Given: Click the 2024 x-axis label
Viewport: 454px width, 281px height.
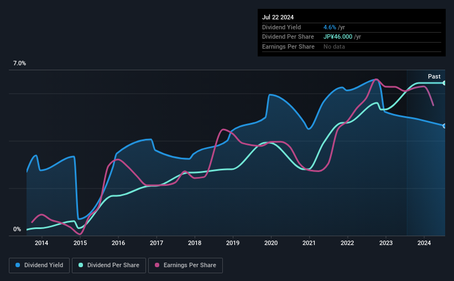Looking at the screenshot, I should [x=424, y=243].
